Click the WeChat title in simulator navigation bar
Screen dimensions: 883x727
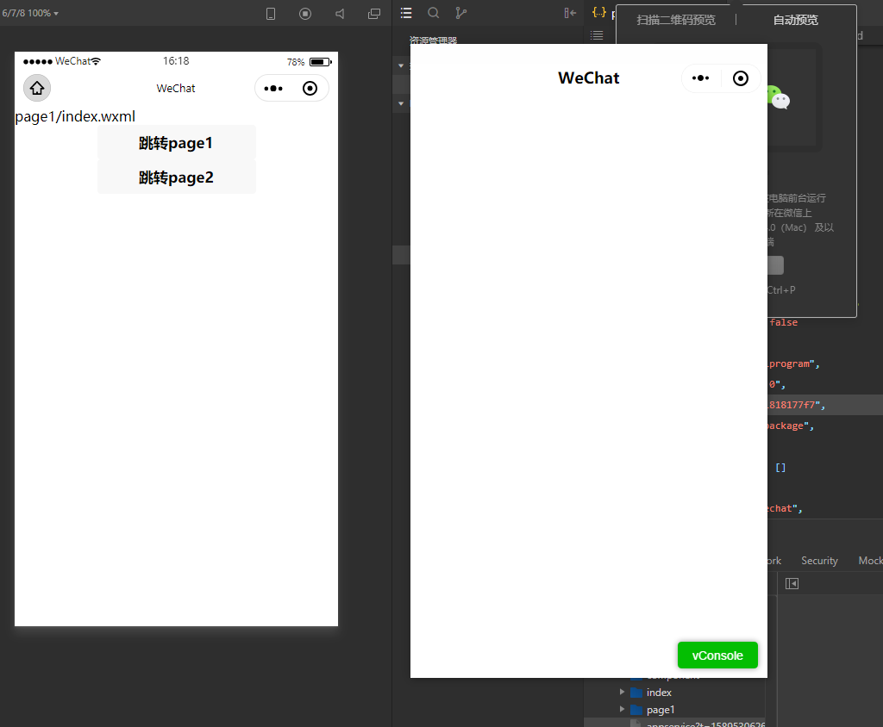(176, 89)
